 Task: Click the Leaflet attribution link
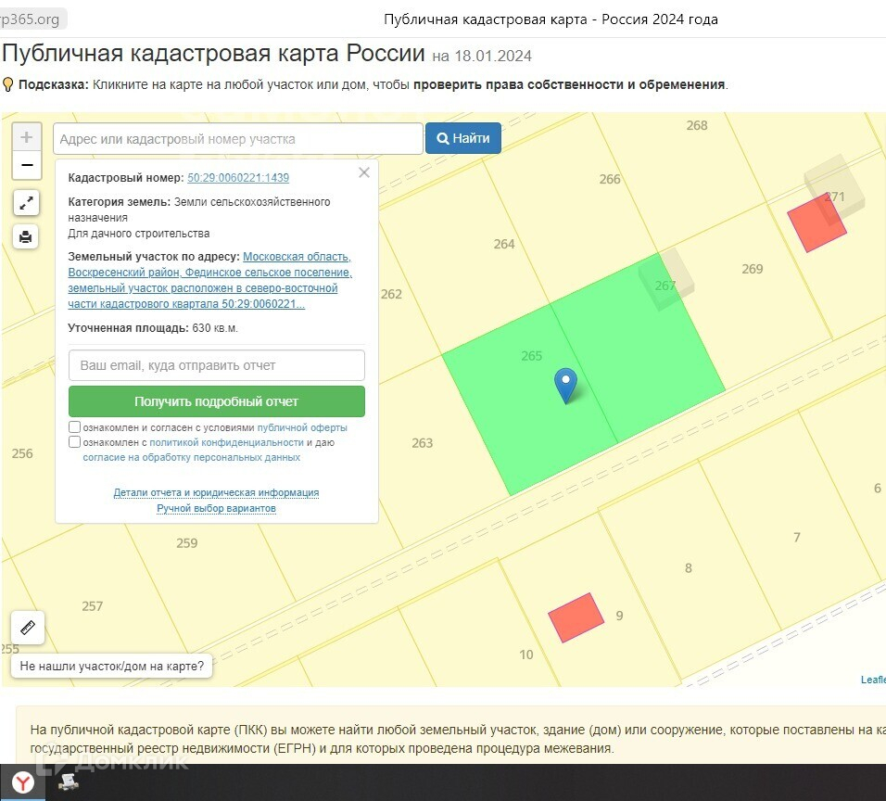pos(873,680)
